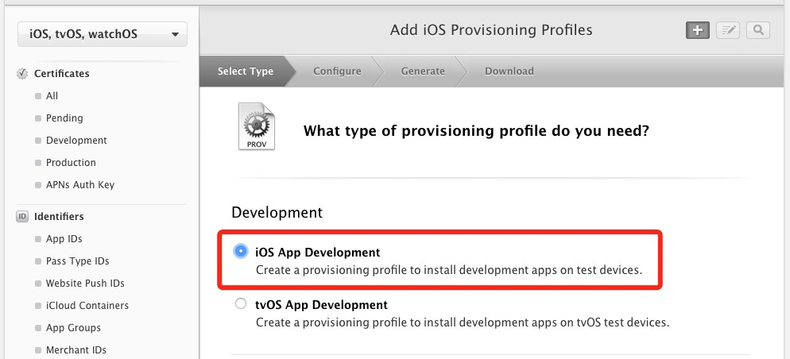Click the Certificates gear icon
Viewport: 790px width, 359px height.
[22, 74]
